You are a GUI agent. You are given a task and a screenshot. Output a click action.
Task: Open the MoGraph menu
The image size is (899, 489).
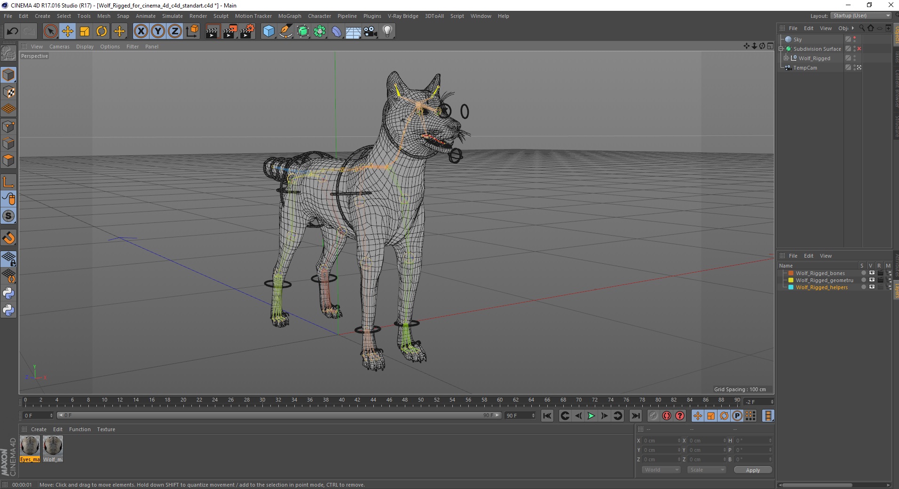pos(290,16)
